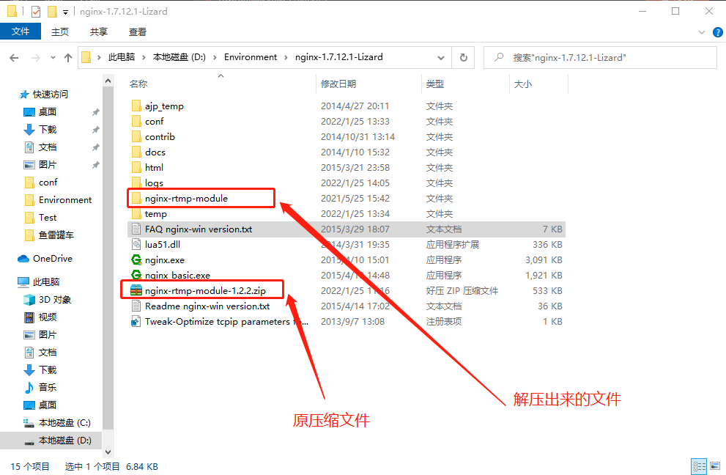Click the Forward navigation arrow
Image resolution: width=726 pixels, height=475 pixels.
point(35,57)
